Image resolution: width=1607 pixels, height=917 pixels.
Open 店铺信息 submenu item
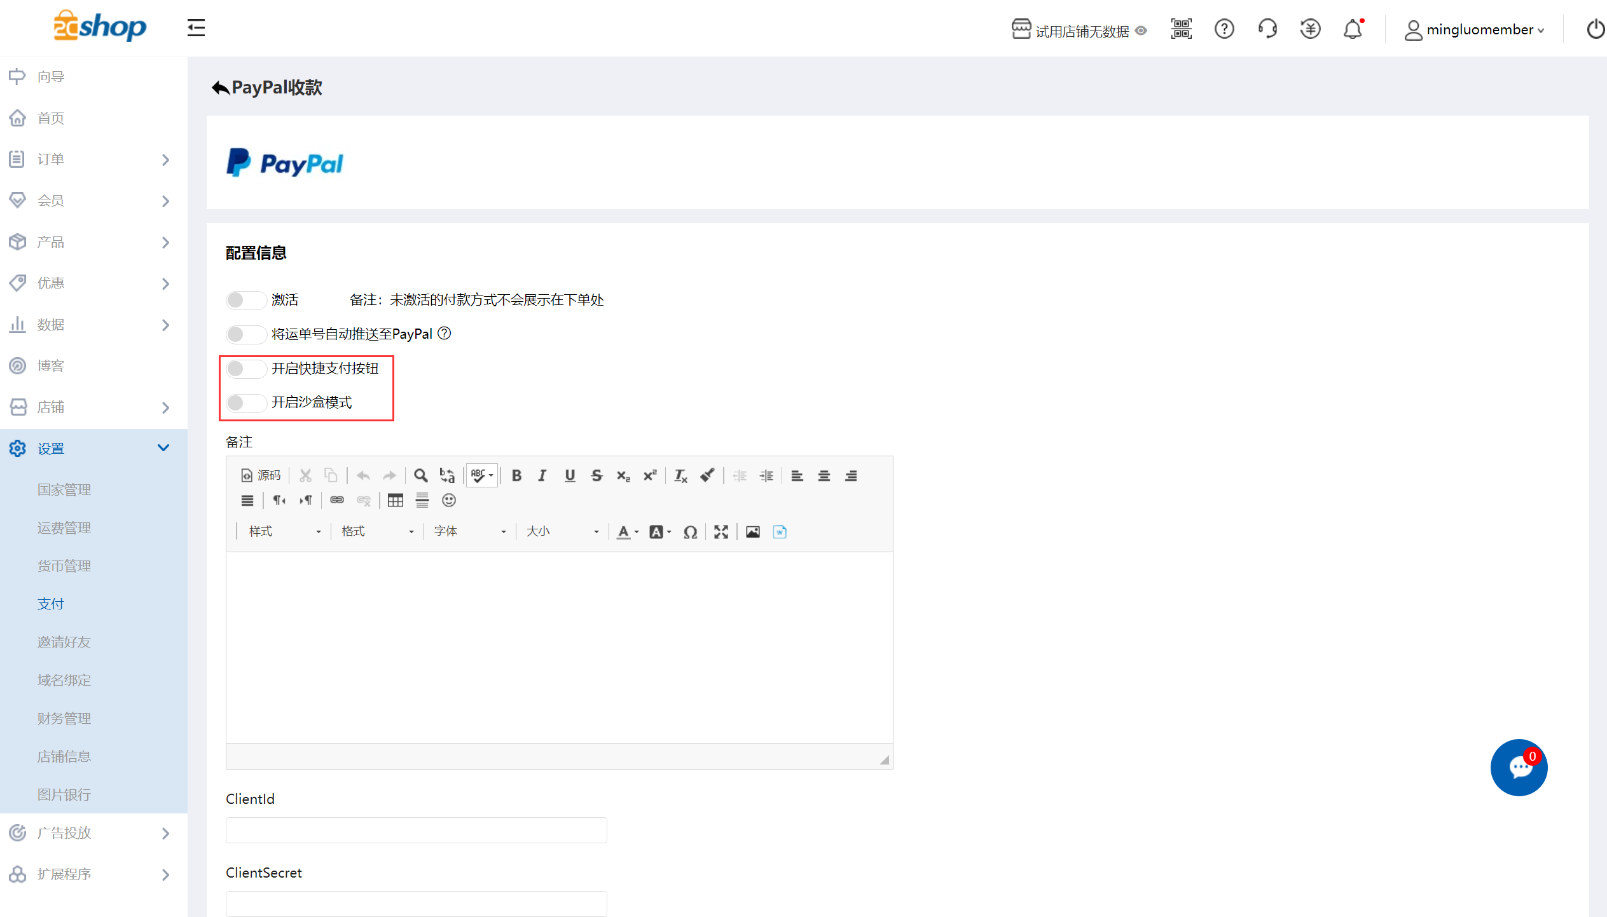coord(64,757)
